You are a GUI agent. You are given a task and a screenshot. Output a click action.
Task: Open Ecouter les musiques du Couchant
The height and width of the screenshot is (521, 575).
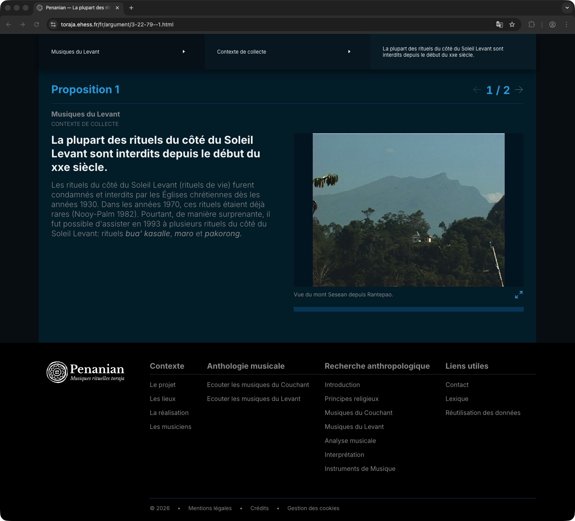(258, 385)
